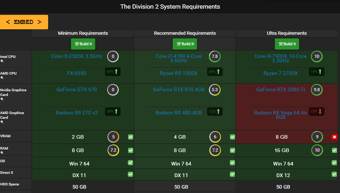Click green checkmark for Ultra Win 7 64
Viewport: 340px width, 193px height.
[334, 163]
